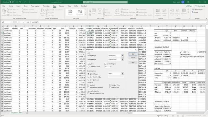Select the New Worksheet Ply radio button
This screenshot has width=208, height=117.
click(x=88, y=77)
